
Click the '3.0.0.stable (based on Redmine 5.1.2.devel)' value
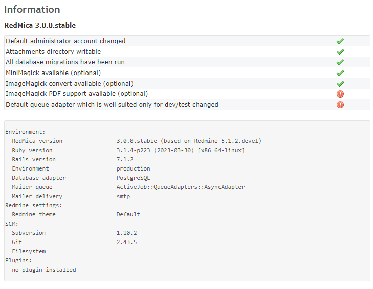(189, 141)
